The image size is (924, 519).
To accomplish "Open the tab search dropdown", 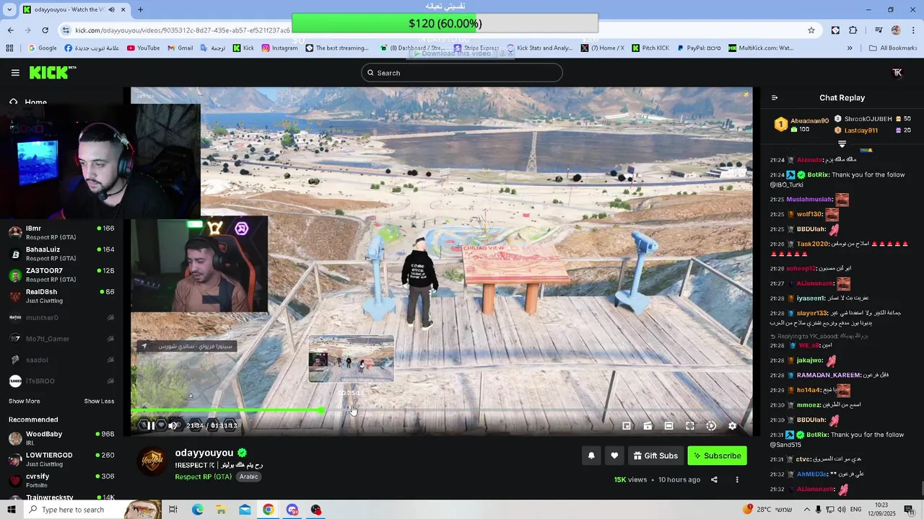I will point(9,9).
